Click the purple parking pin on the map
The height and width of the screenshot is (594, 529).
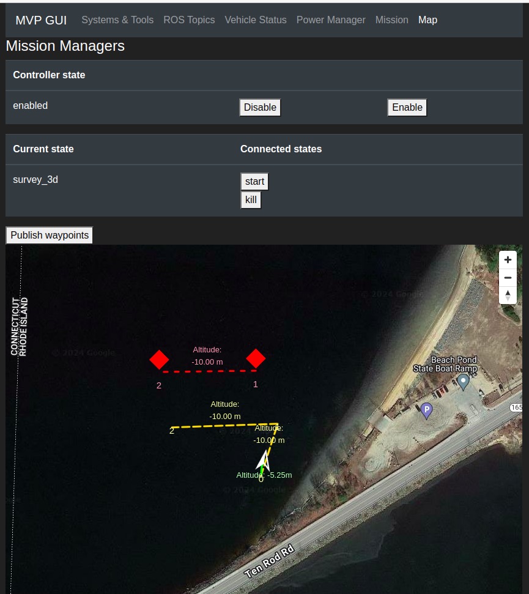427,410
